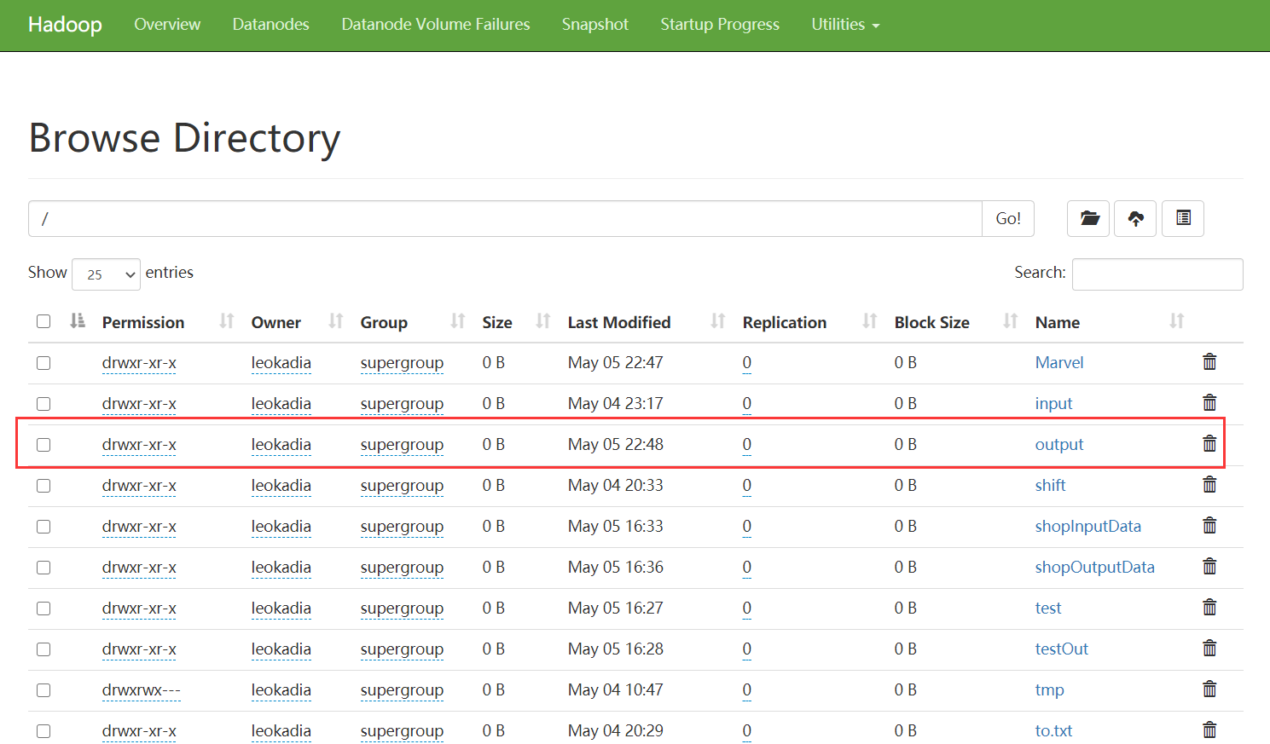Sort by the Name column arrows
The image size is (1270, 744).
(1177, 321)
